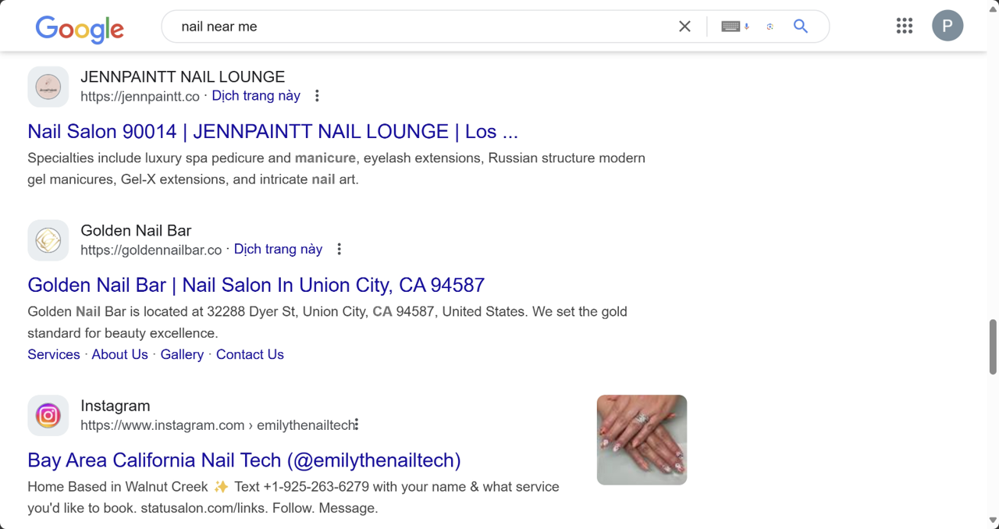The width and height of the screenshot is (999, 529).
Task: Clear the search box with X
Action: click(x=684, y=27)
